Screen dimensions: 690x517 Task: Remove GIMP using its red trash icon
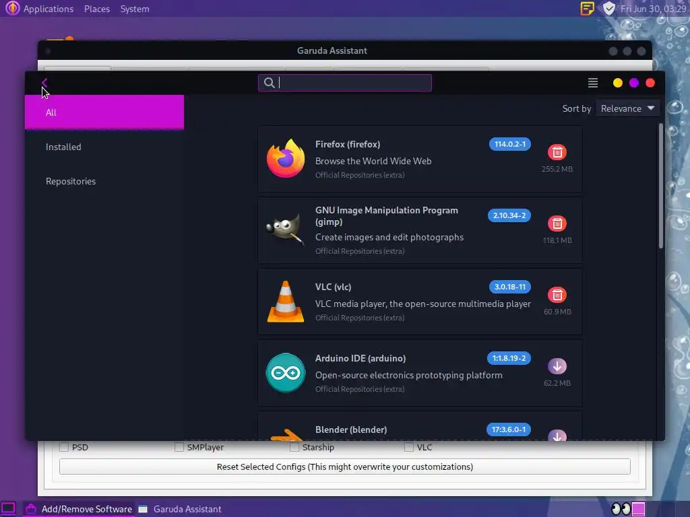click(557, 223)
